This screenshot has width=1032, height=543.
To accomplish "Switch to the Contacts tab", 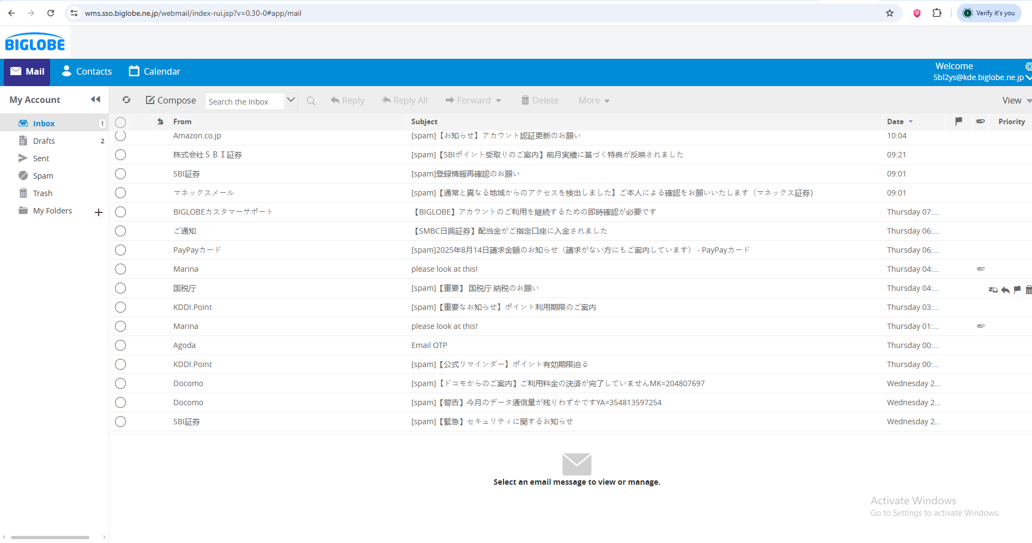I will [x=87, y=71].
